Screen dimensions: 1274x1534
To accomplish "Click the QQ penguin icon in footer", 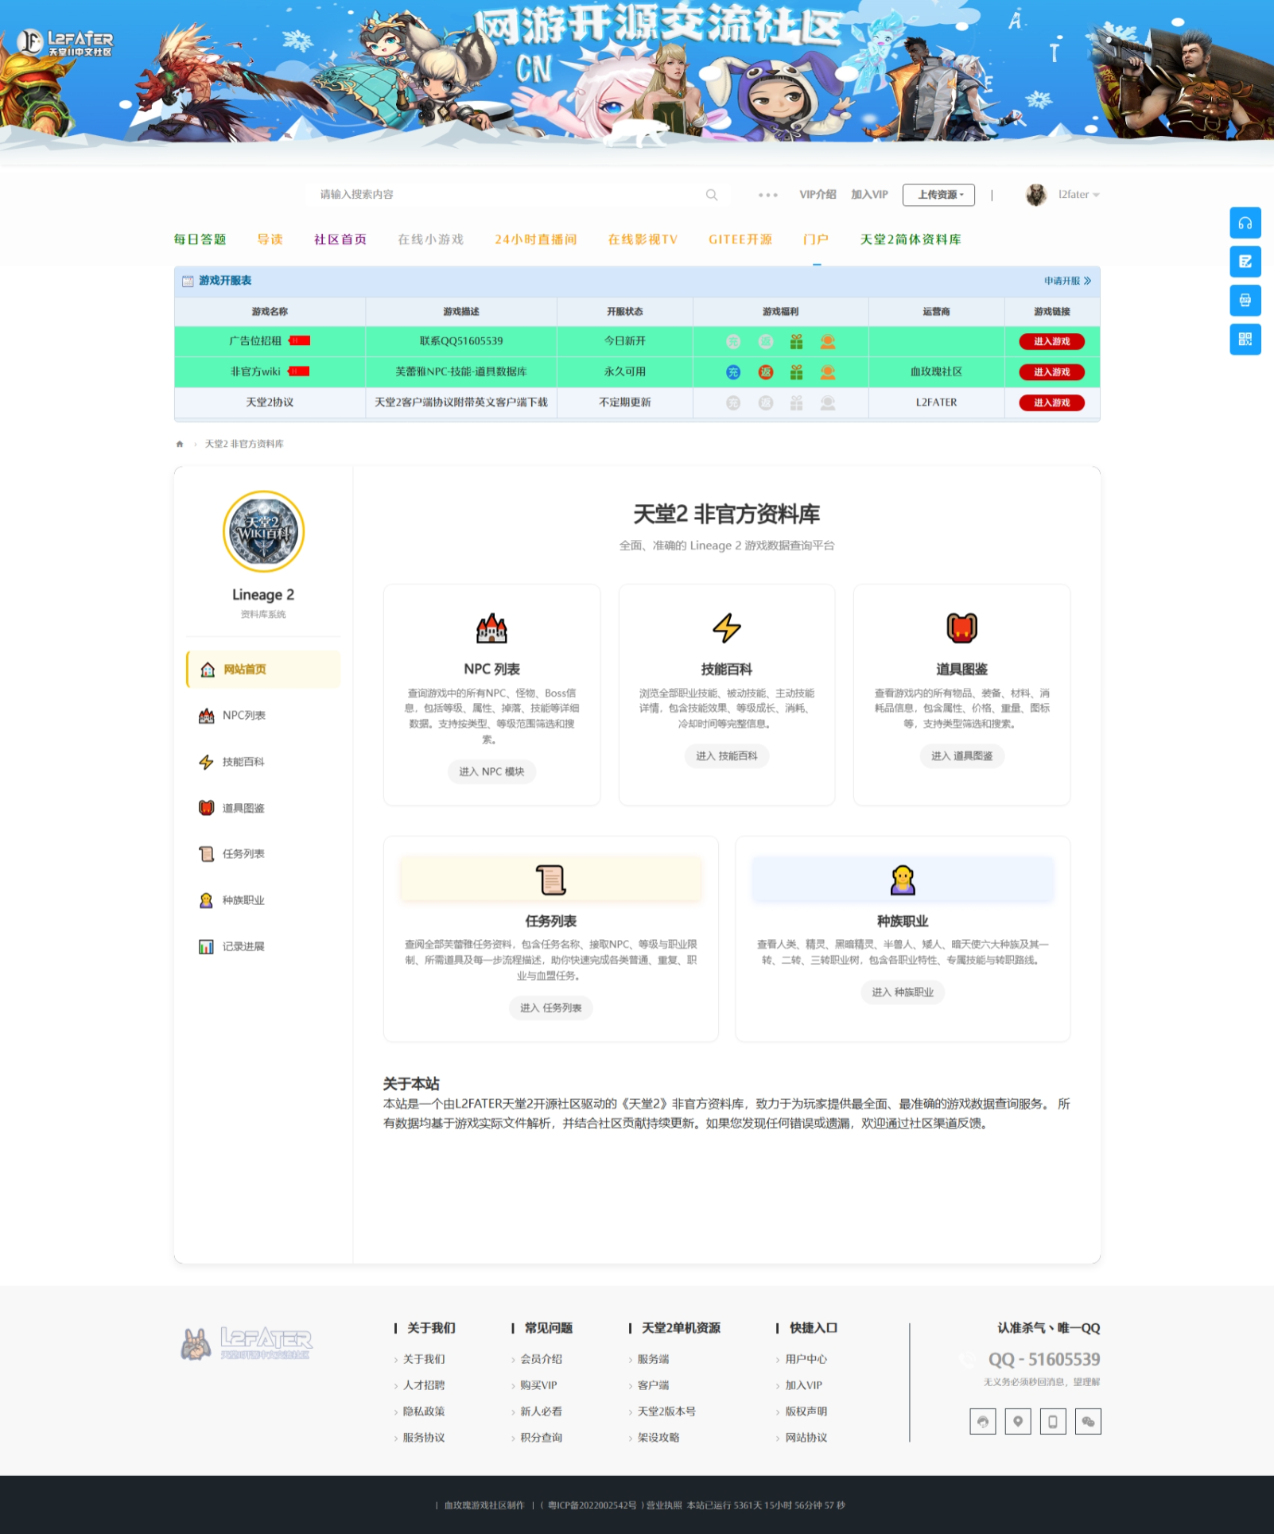I will point(983,1421).
